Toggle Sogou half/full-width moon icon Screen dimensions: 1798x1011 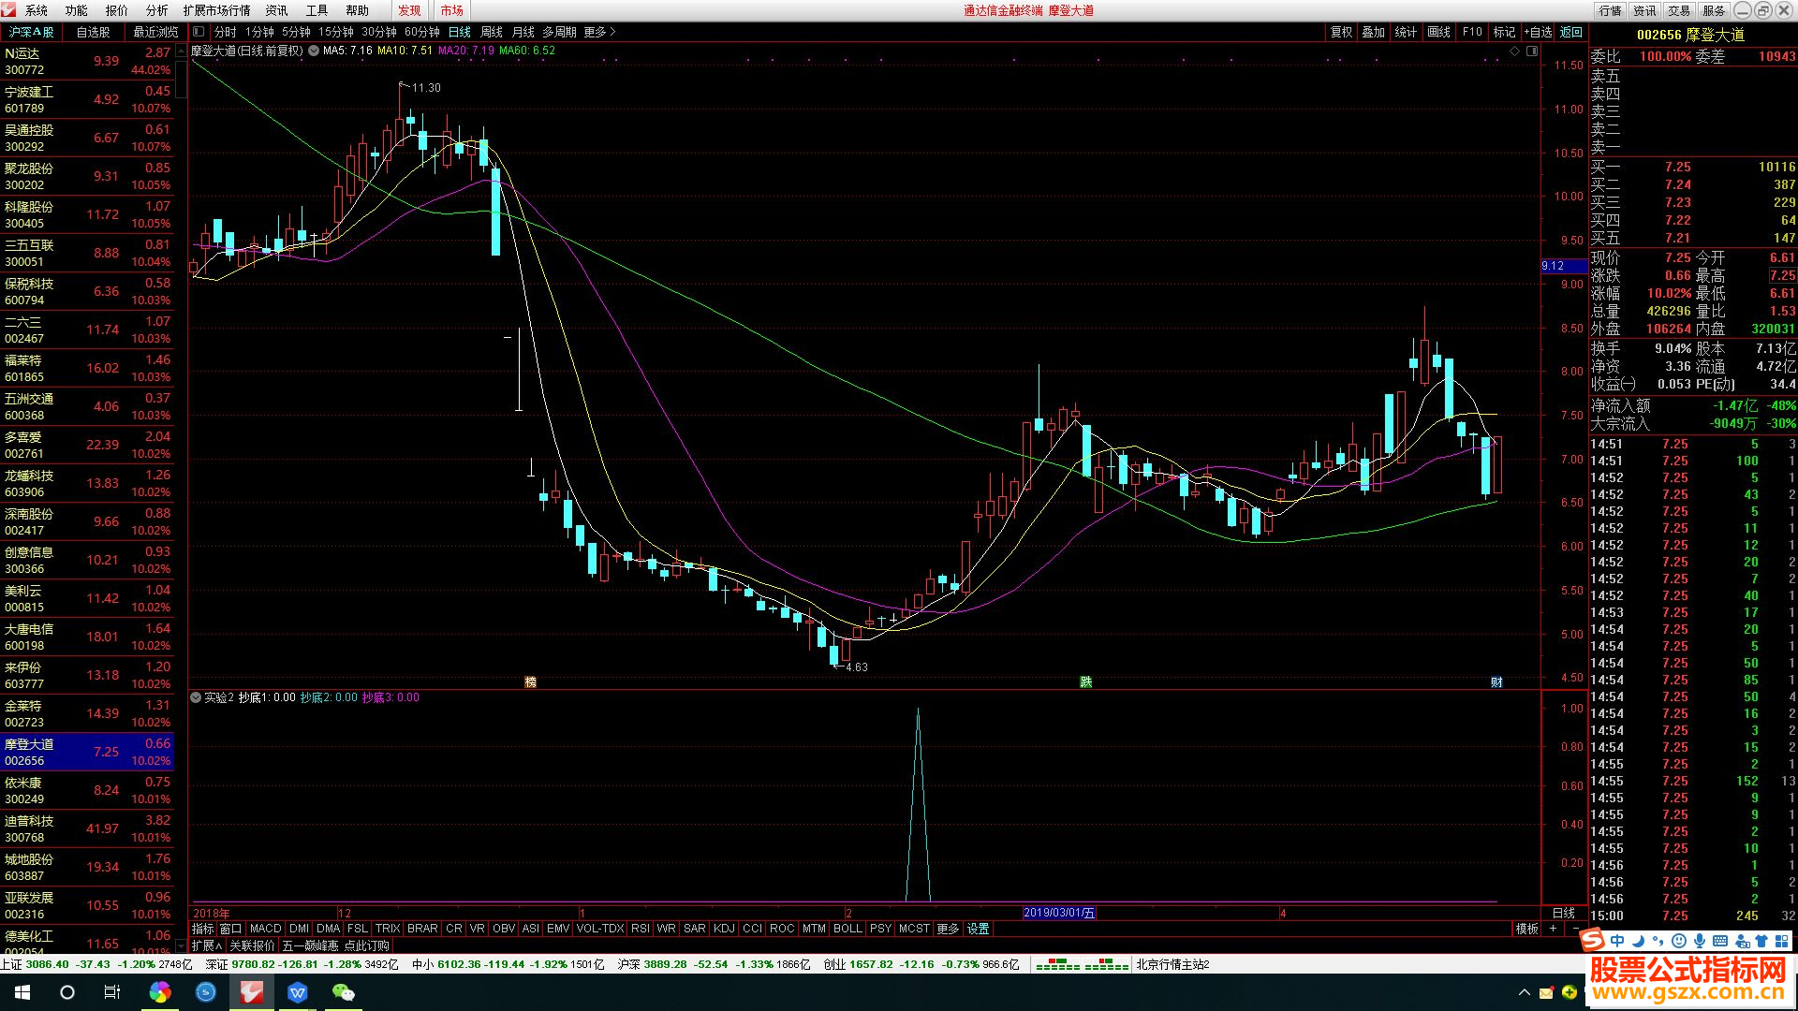pos(1638,941)
